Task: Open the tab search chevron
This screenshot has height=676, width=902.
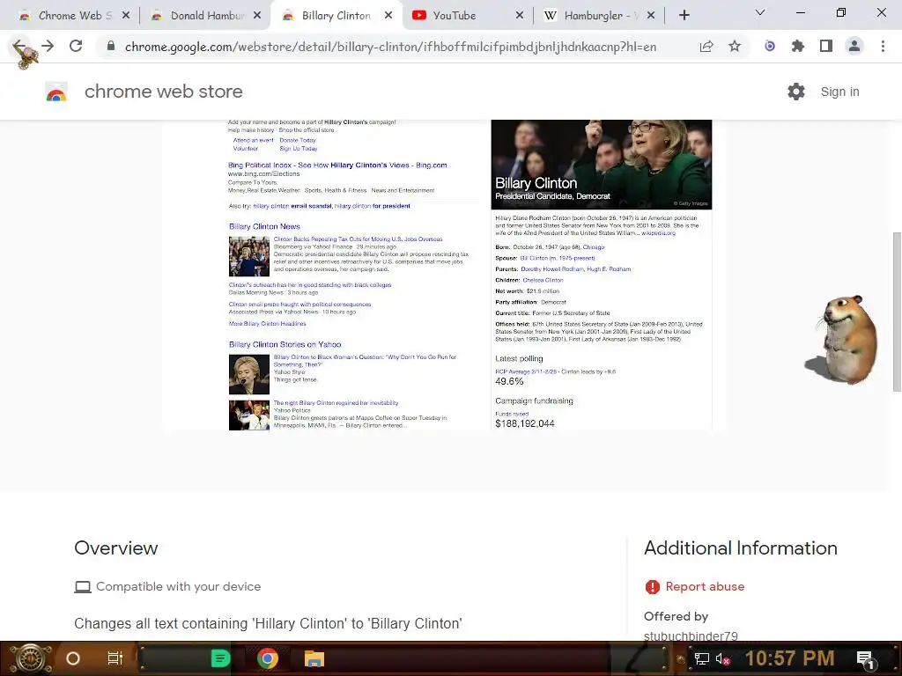Action: coord(760,12)
